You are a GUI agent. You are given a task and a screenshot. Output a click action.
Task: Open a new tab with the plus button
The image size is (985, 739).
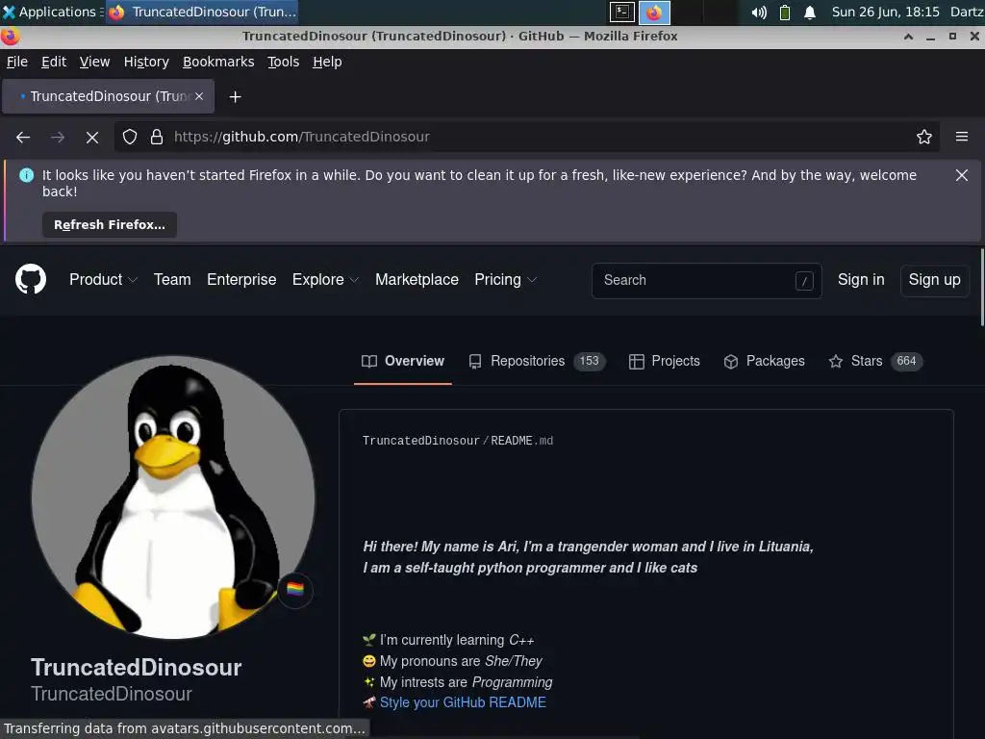click(235, 97)
